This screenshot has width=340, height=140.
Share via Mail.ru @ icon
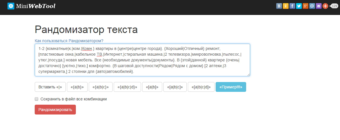click(312, 6)
